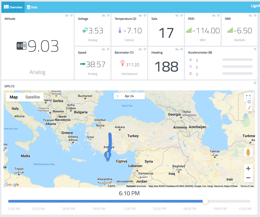Click the SNR widget chart icon
Viewport: 260px width, 217px height.
point(250,15)
